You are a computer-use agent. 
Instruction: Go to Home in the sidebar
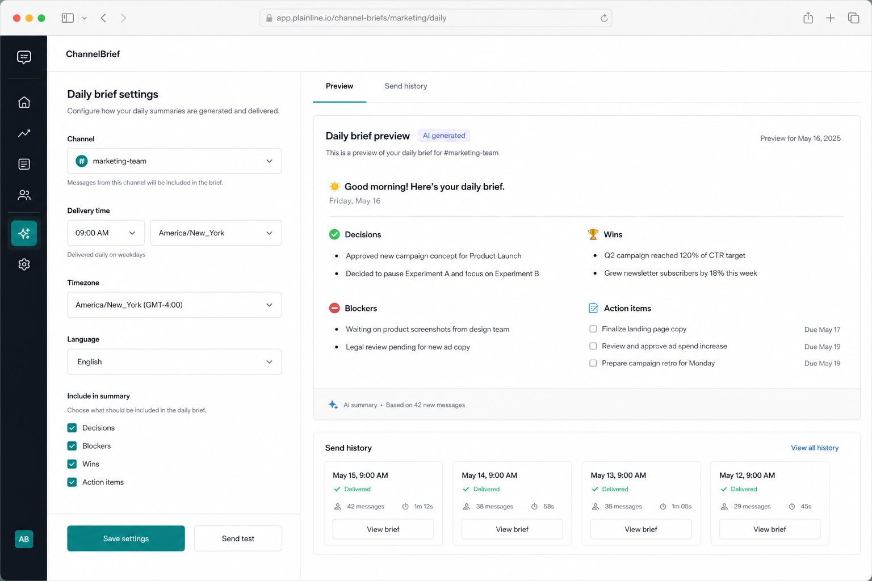coord(24,102)
